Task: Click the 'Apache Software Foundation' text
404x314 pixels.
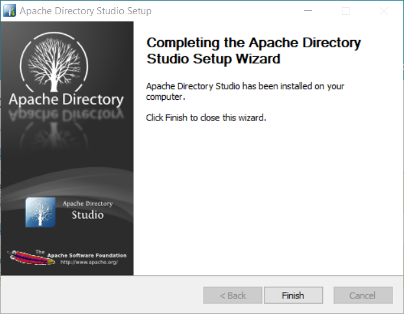Action: click(87, 255)
